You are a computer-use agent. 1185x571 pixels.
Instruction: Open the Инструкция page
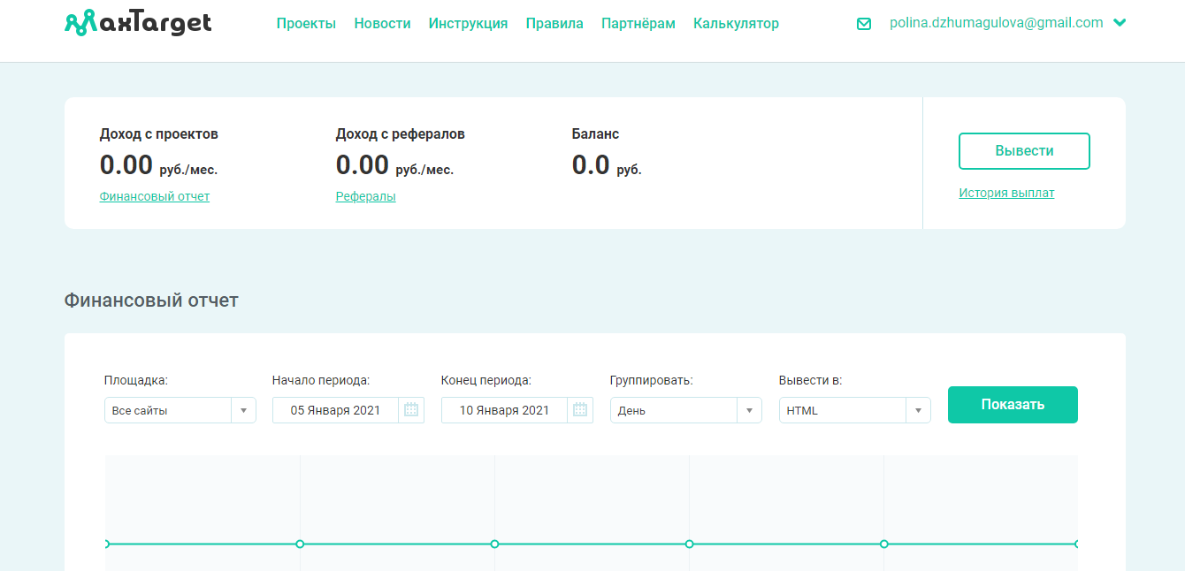tap(468, 24)
